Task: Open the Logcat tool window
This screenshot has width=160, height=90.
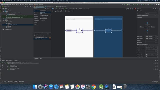Action: (x=21, y=81)
